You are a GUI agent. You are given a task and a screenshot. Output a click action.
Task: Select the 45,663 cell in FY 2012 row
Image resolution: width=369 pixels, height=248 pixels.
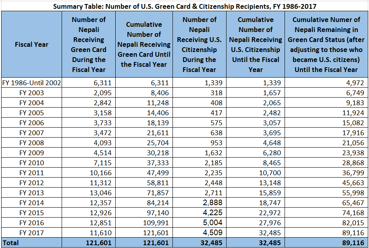pyautogui.click(x=353, y=183)
